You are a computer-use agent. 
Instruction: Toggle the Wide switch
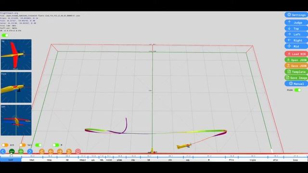[x=297, y=90]
